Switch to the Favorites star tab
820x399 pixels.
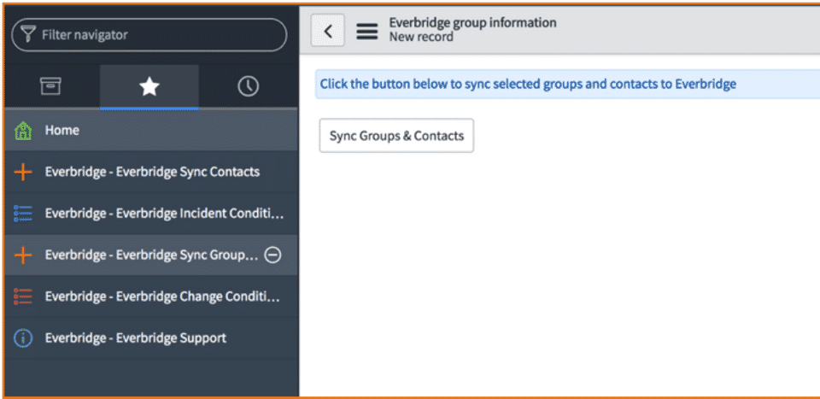click(x=149, y=87)
